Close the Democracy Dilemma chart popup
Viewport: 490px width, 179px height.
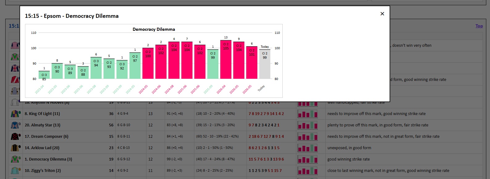[x=382, y=14]
